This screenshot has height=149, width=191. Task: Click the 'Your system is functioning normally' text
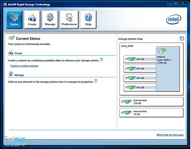click(x=29, y=44)
